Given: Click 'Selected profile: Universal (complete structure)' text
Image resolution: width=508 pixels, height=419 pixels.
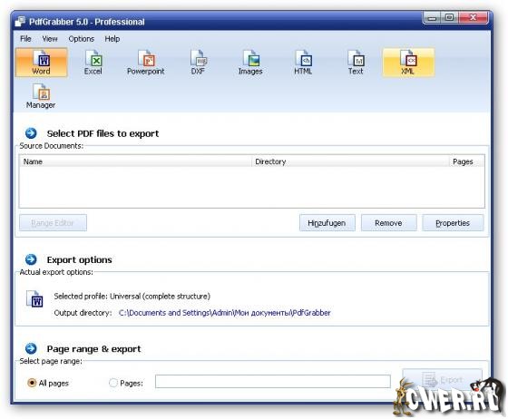Looking at the screenshot, I should 132,297.
